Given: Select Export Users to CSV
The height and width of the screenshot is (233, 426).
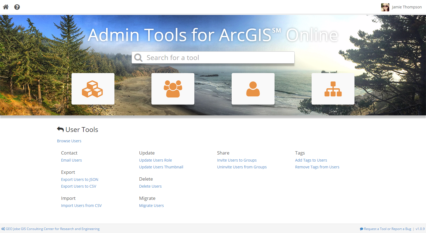Looking at the screenshot, I should coord(78,186).
